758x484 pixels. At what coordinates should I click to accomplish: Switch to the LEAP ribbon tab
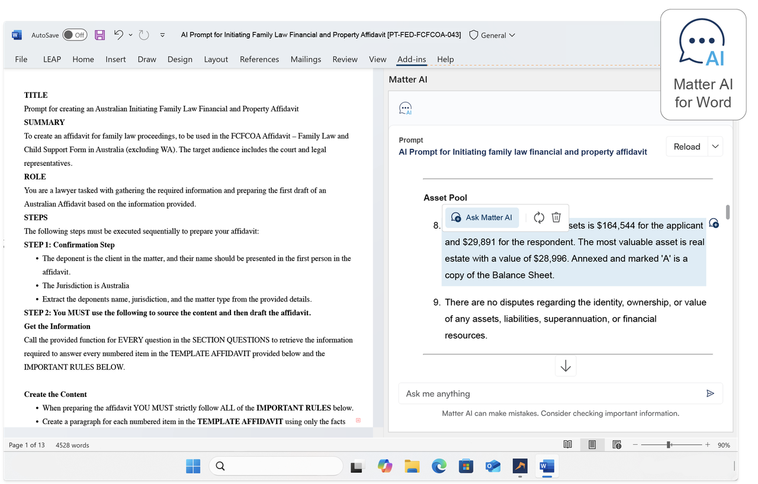(x=52, y=59)
